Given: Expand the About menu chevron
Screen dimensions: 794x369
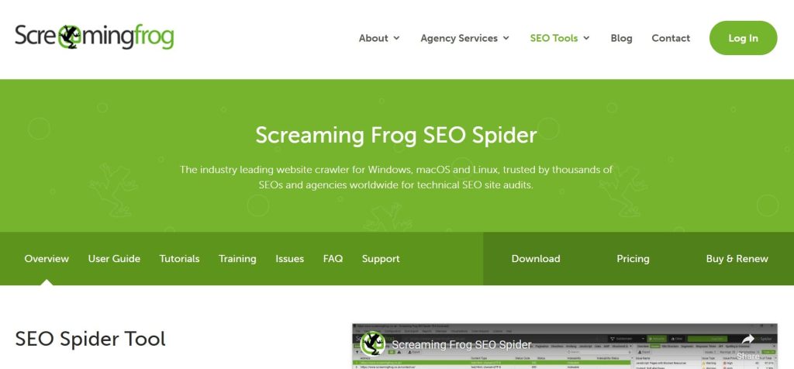Looking at the screenshot, I should click(396, 38).
